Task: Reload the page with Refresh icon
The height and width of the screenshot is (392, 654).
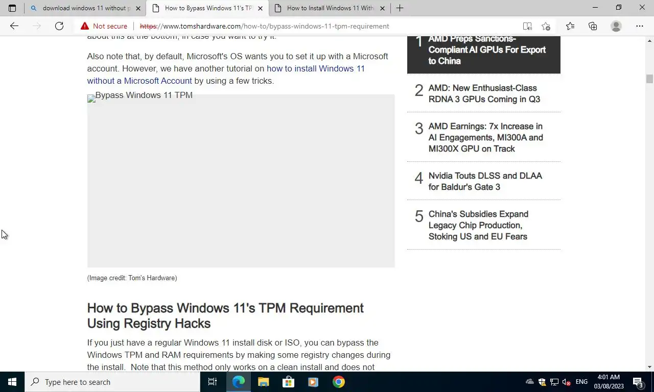Action: [59, 26]
